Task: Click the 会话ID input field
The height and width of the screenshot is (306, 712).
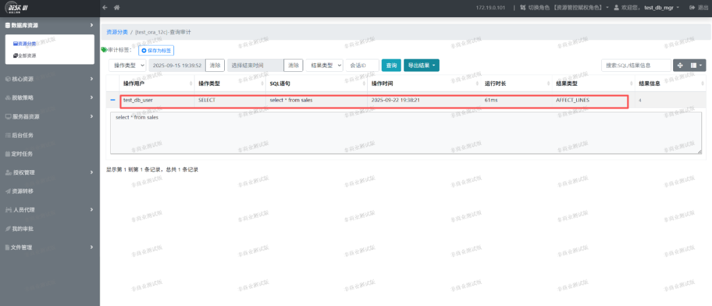Action: coord(362,65)
